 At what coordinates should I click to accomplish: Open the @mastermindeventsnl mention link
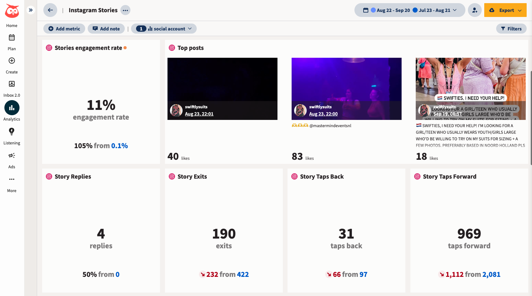(330, 125)
